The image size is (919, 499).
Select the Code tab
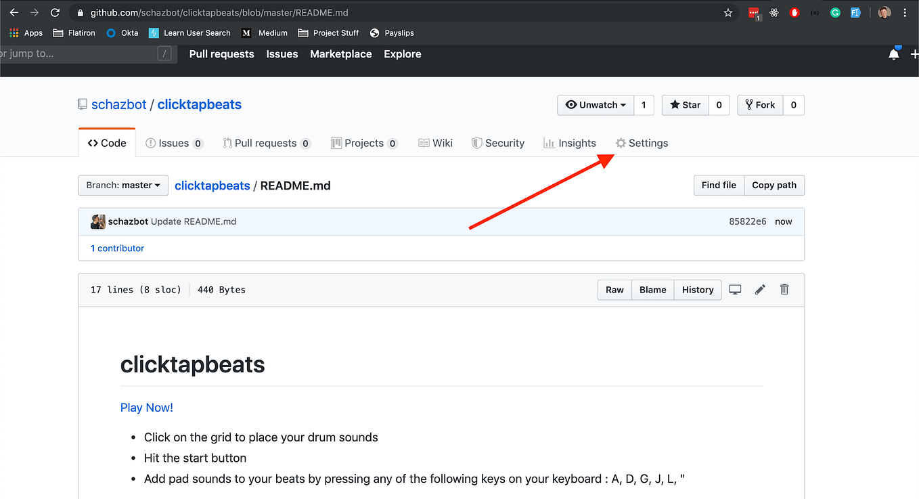point(107,143)
